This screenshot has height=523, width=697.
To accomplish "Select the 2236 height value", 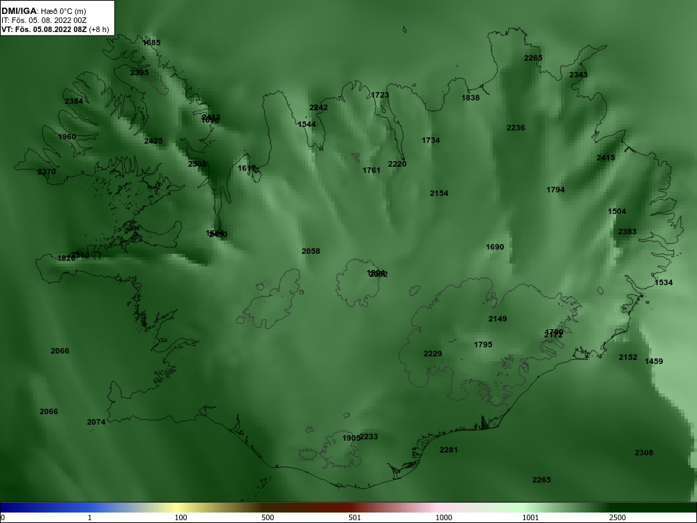I will (516, 128).
